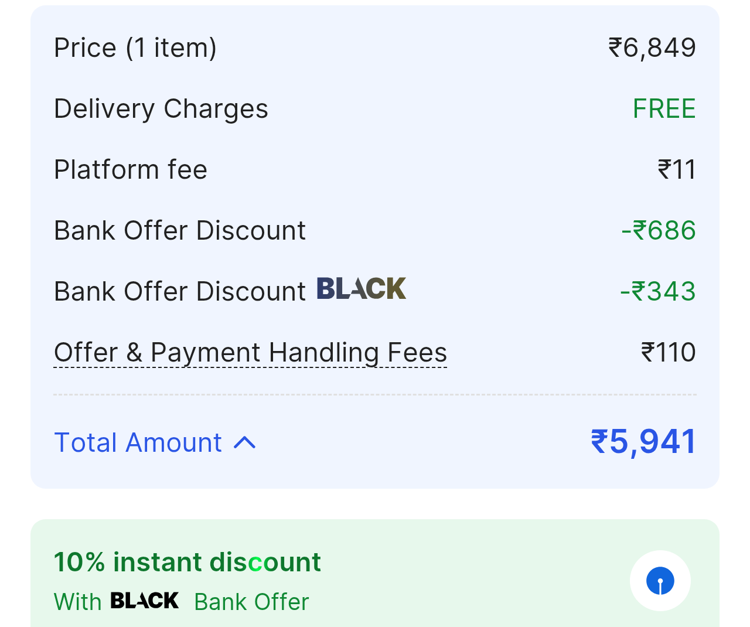Click the BLACK brand logo beside Bank Offer Discount
This screenshot has height=627, width=750.
pos(361,288)
